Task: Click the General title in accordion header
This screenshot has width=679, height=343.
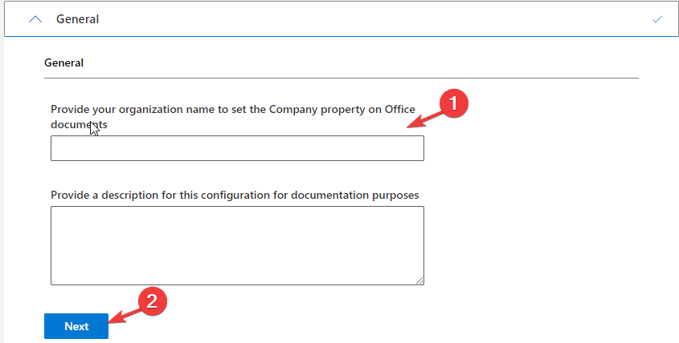Action: 77,19
